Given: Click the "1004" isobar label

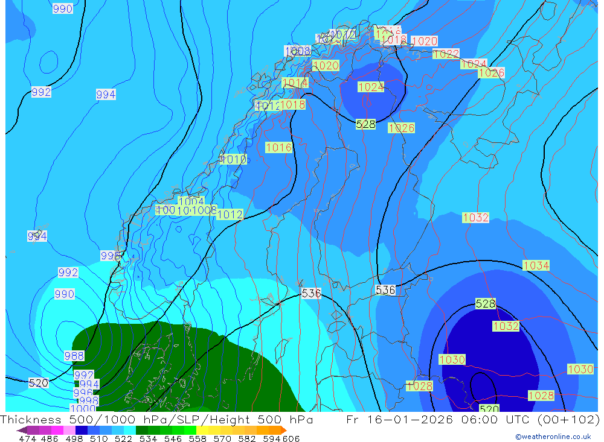Looking at the screenshot, I should point(191,201).
